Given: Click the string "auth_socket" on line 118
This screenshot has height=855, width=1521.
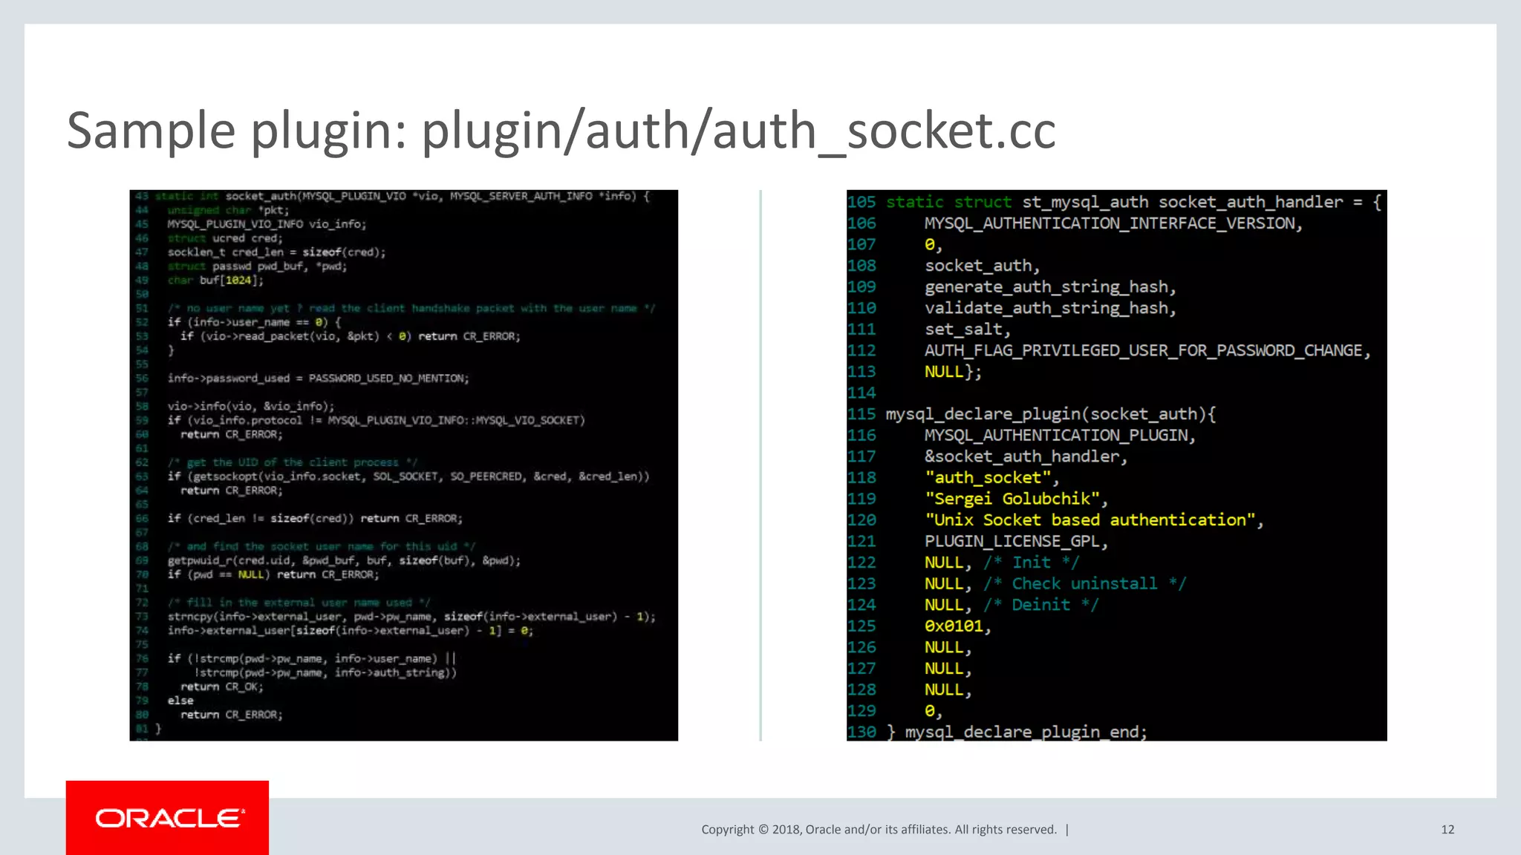Looking at the screenshot, I should coord(987,478).
